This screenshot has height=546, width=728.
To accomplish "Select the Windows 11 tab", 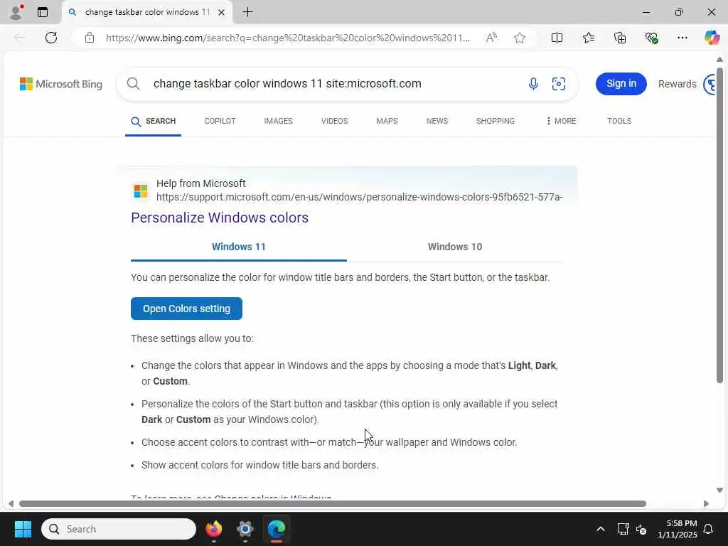I will [x=239, y=247].
